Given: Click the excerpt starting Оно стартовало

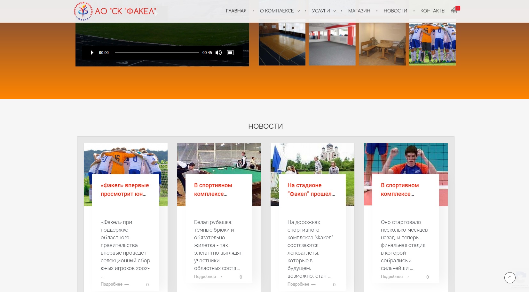Looking at the screenshot, I should click(x=404, y=245).
